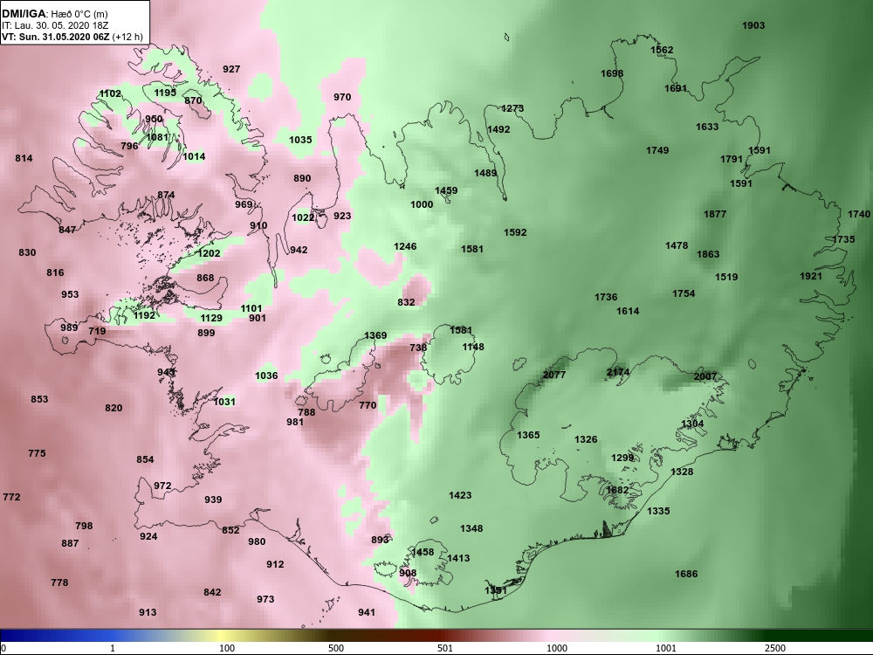Select the south coast value 941
Image resolution: width=873 pixels, height=655 pixels.
pyautogui.click(x=367, y=613)
